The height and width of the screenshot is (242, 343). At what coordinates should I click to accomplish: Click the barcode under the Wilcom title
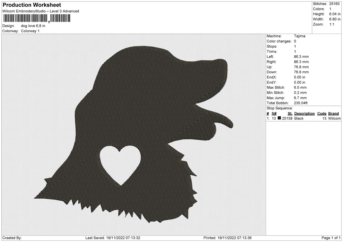pos(36,19)
